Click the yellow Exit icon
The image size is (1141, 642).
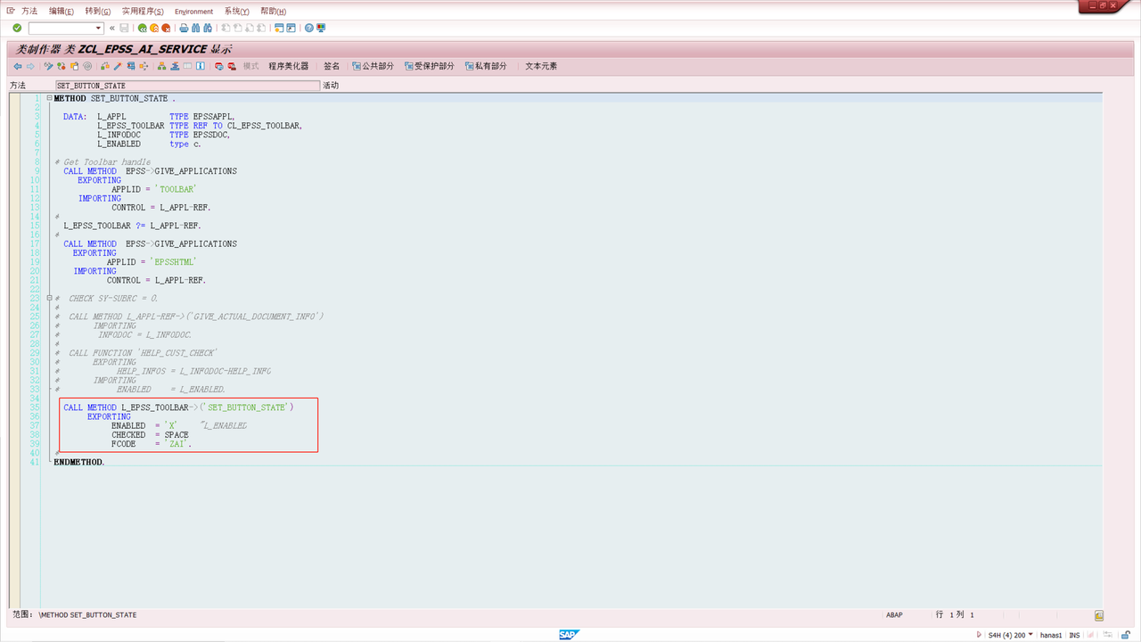[154, 28]
